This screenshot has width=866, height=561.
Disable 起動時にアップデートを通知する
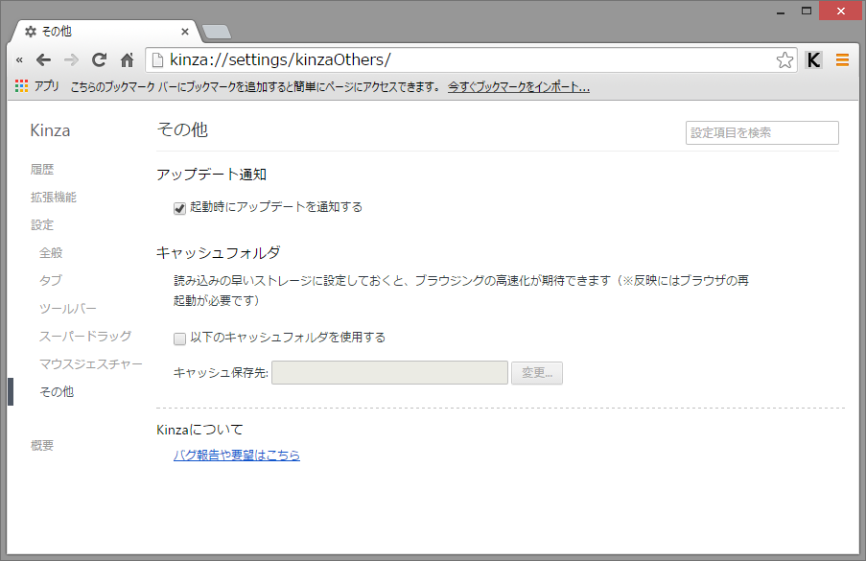(x=178, y=206)
